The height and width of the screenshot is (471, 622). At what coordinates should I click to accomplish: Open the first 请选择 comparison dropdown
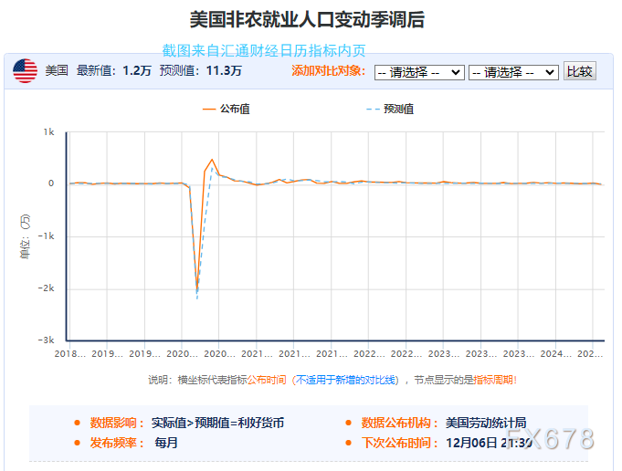(x=419, y=72)
